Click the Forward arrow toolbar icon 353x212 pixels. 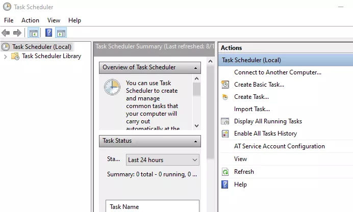17,33
